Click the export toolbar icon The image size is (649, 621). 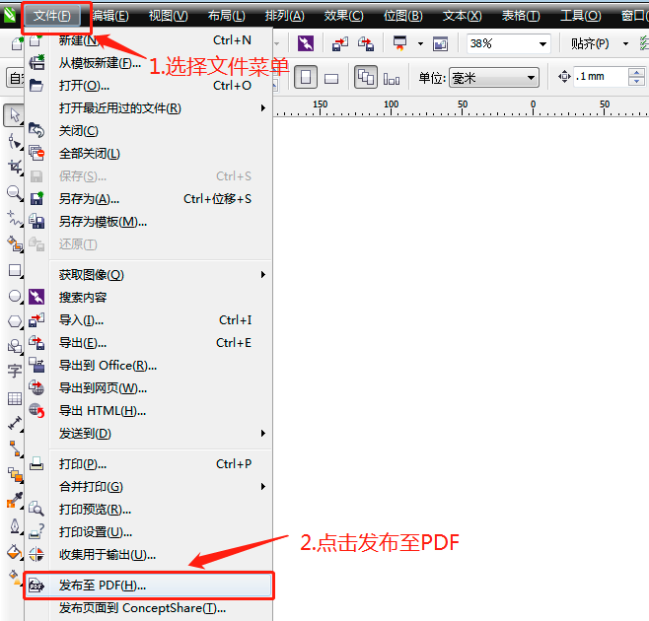click(x=366, y=43)
